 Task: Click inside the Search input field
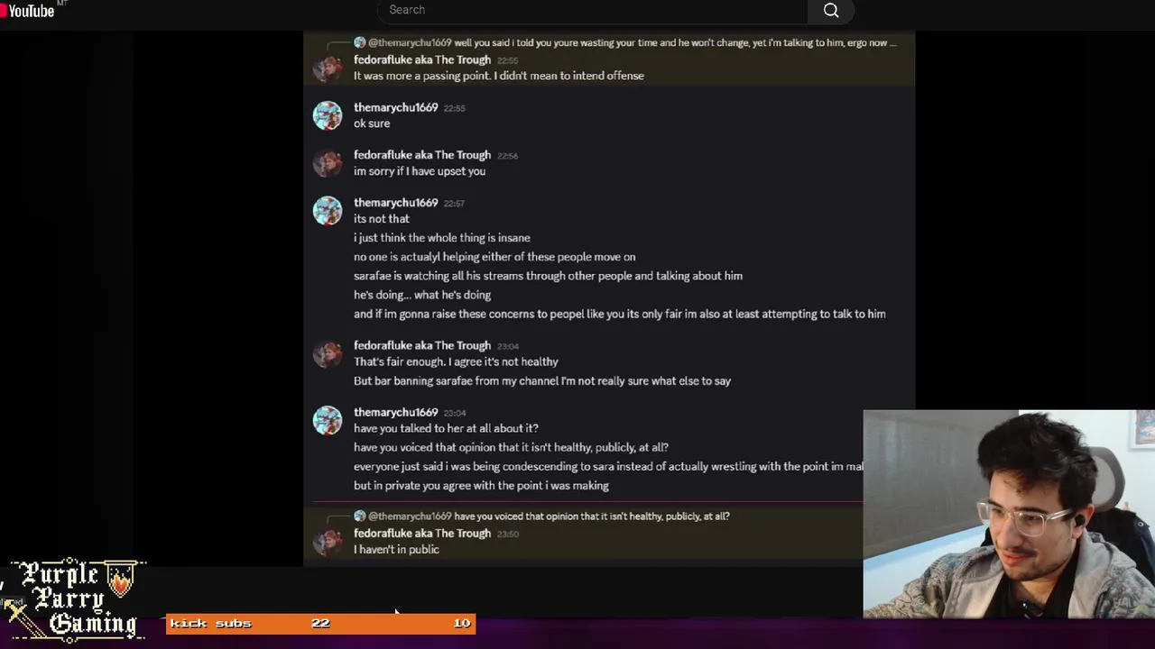[593, 10]
